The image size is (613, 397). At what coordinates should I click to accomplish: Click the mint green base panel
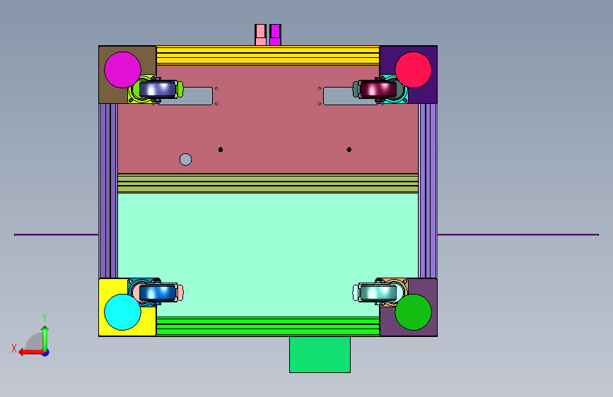(268, 255)
